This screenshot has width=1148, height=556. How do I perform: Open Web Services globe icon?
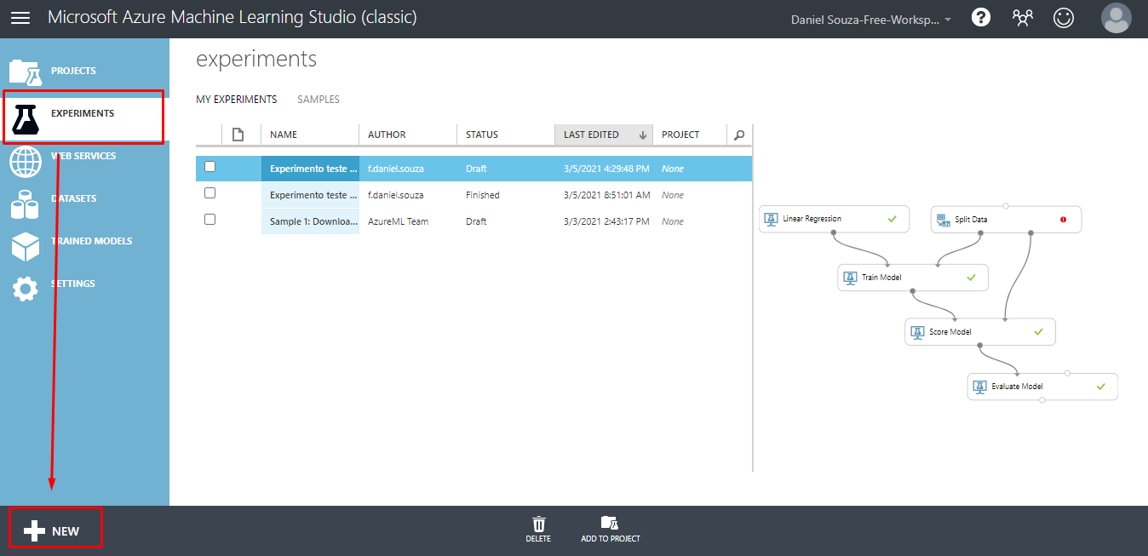click(x=26, y=162)
